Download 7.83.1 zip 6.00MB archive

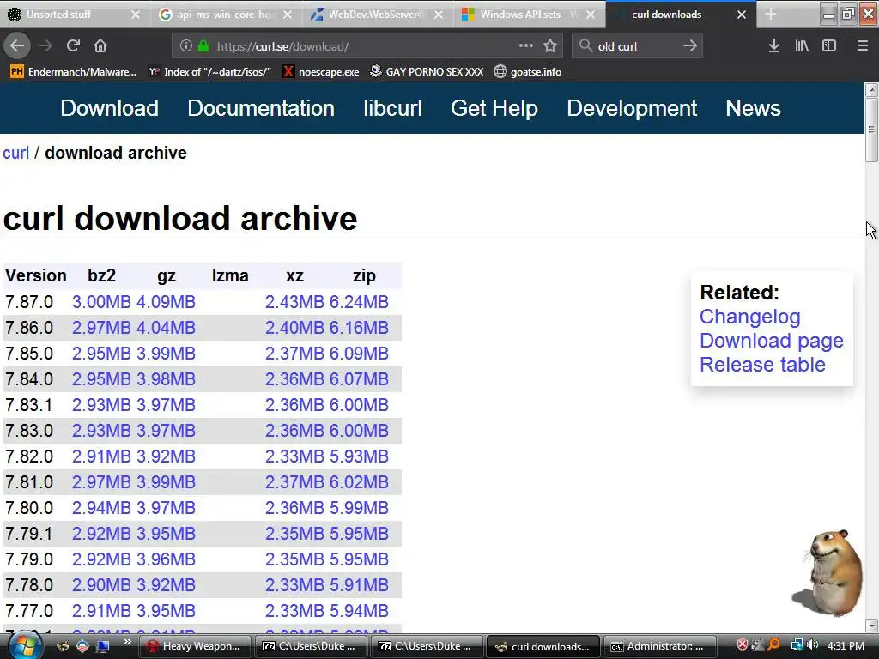359,405
